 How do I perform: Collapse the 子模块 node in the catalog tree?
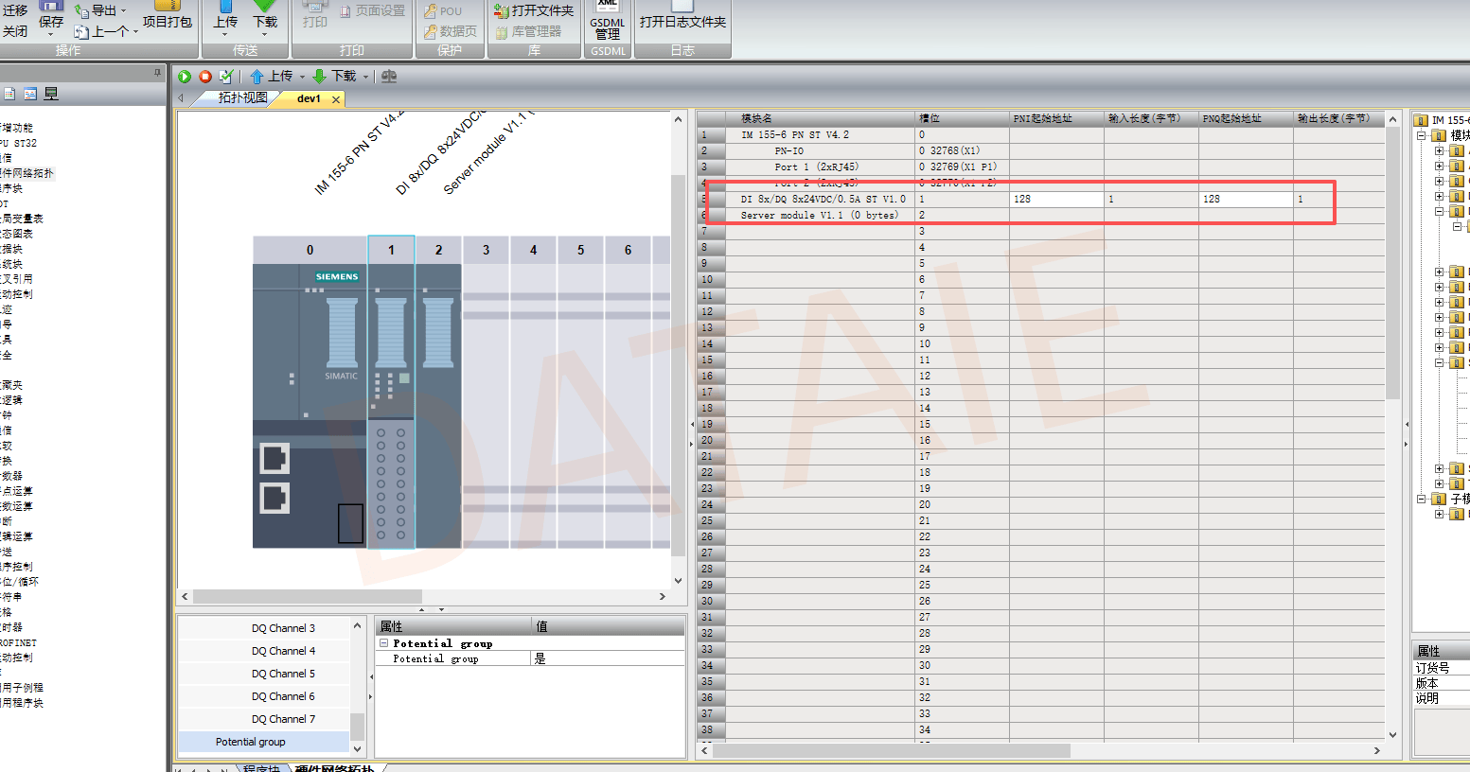coord(1422,499)
